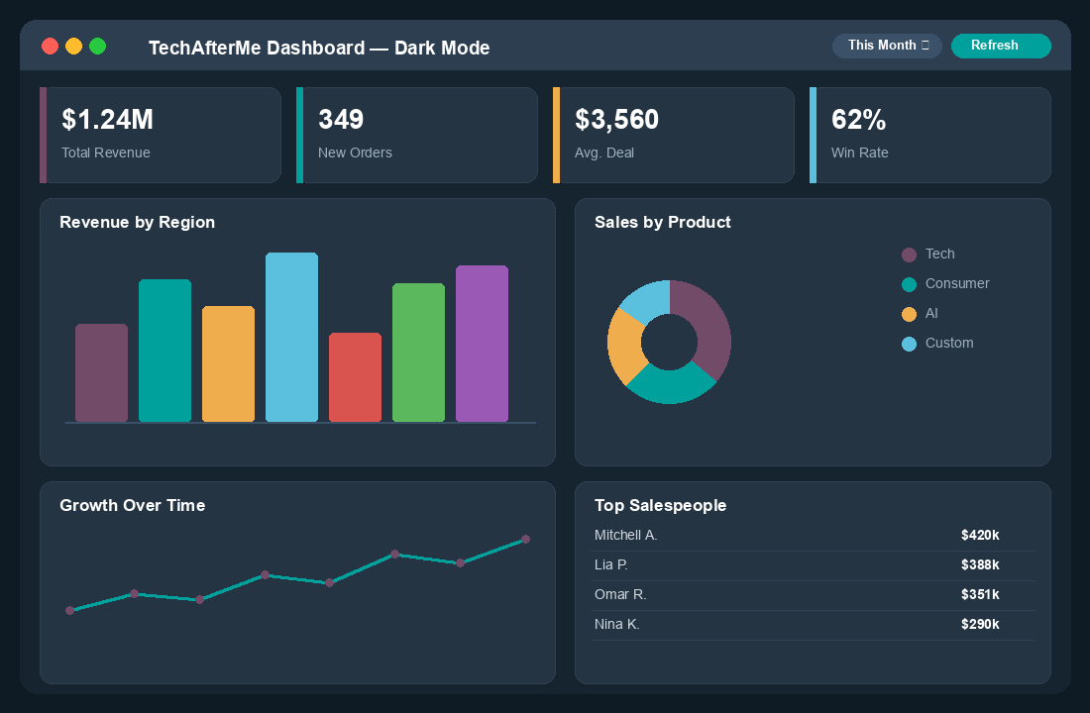Click the $290k sales value

[x=980, y=625]
